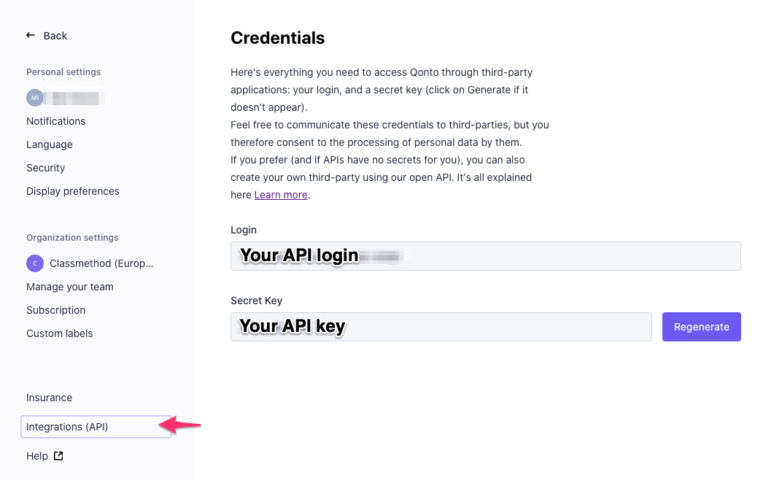Click the Back arrow icon
This screenshot has width=782, height=480.
coord(31,36)
